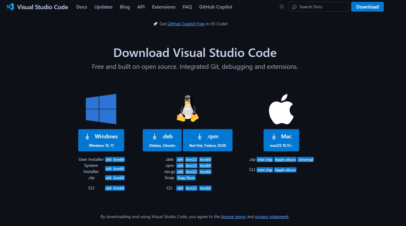Follow the GitHub Copilot Free link
This screenshot has height=226, width=406.
(186, 24)
